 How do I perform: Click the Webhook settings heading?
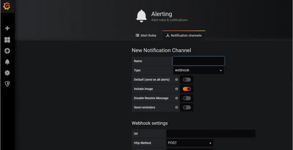pos(149,123)
